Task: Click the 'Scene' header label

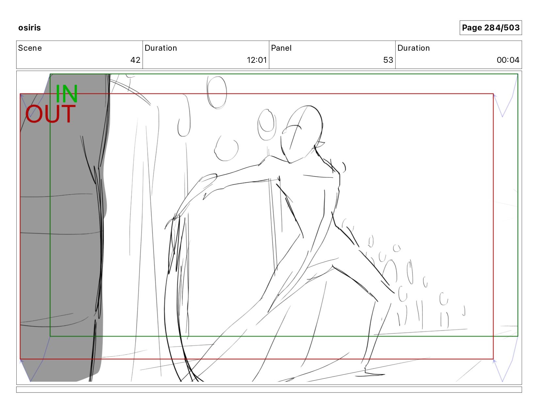Action: pos(30,48)
